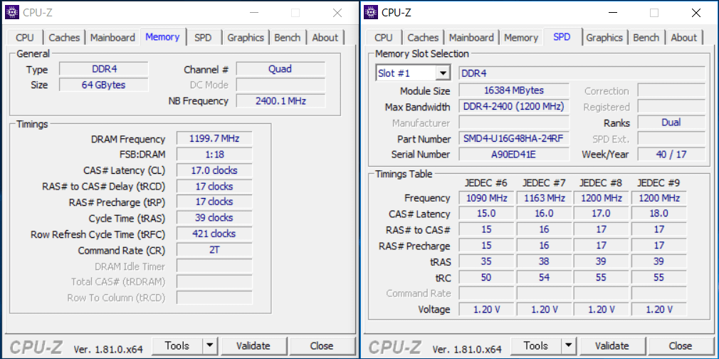Click Tools button in the left window

tap(177, 345)
